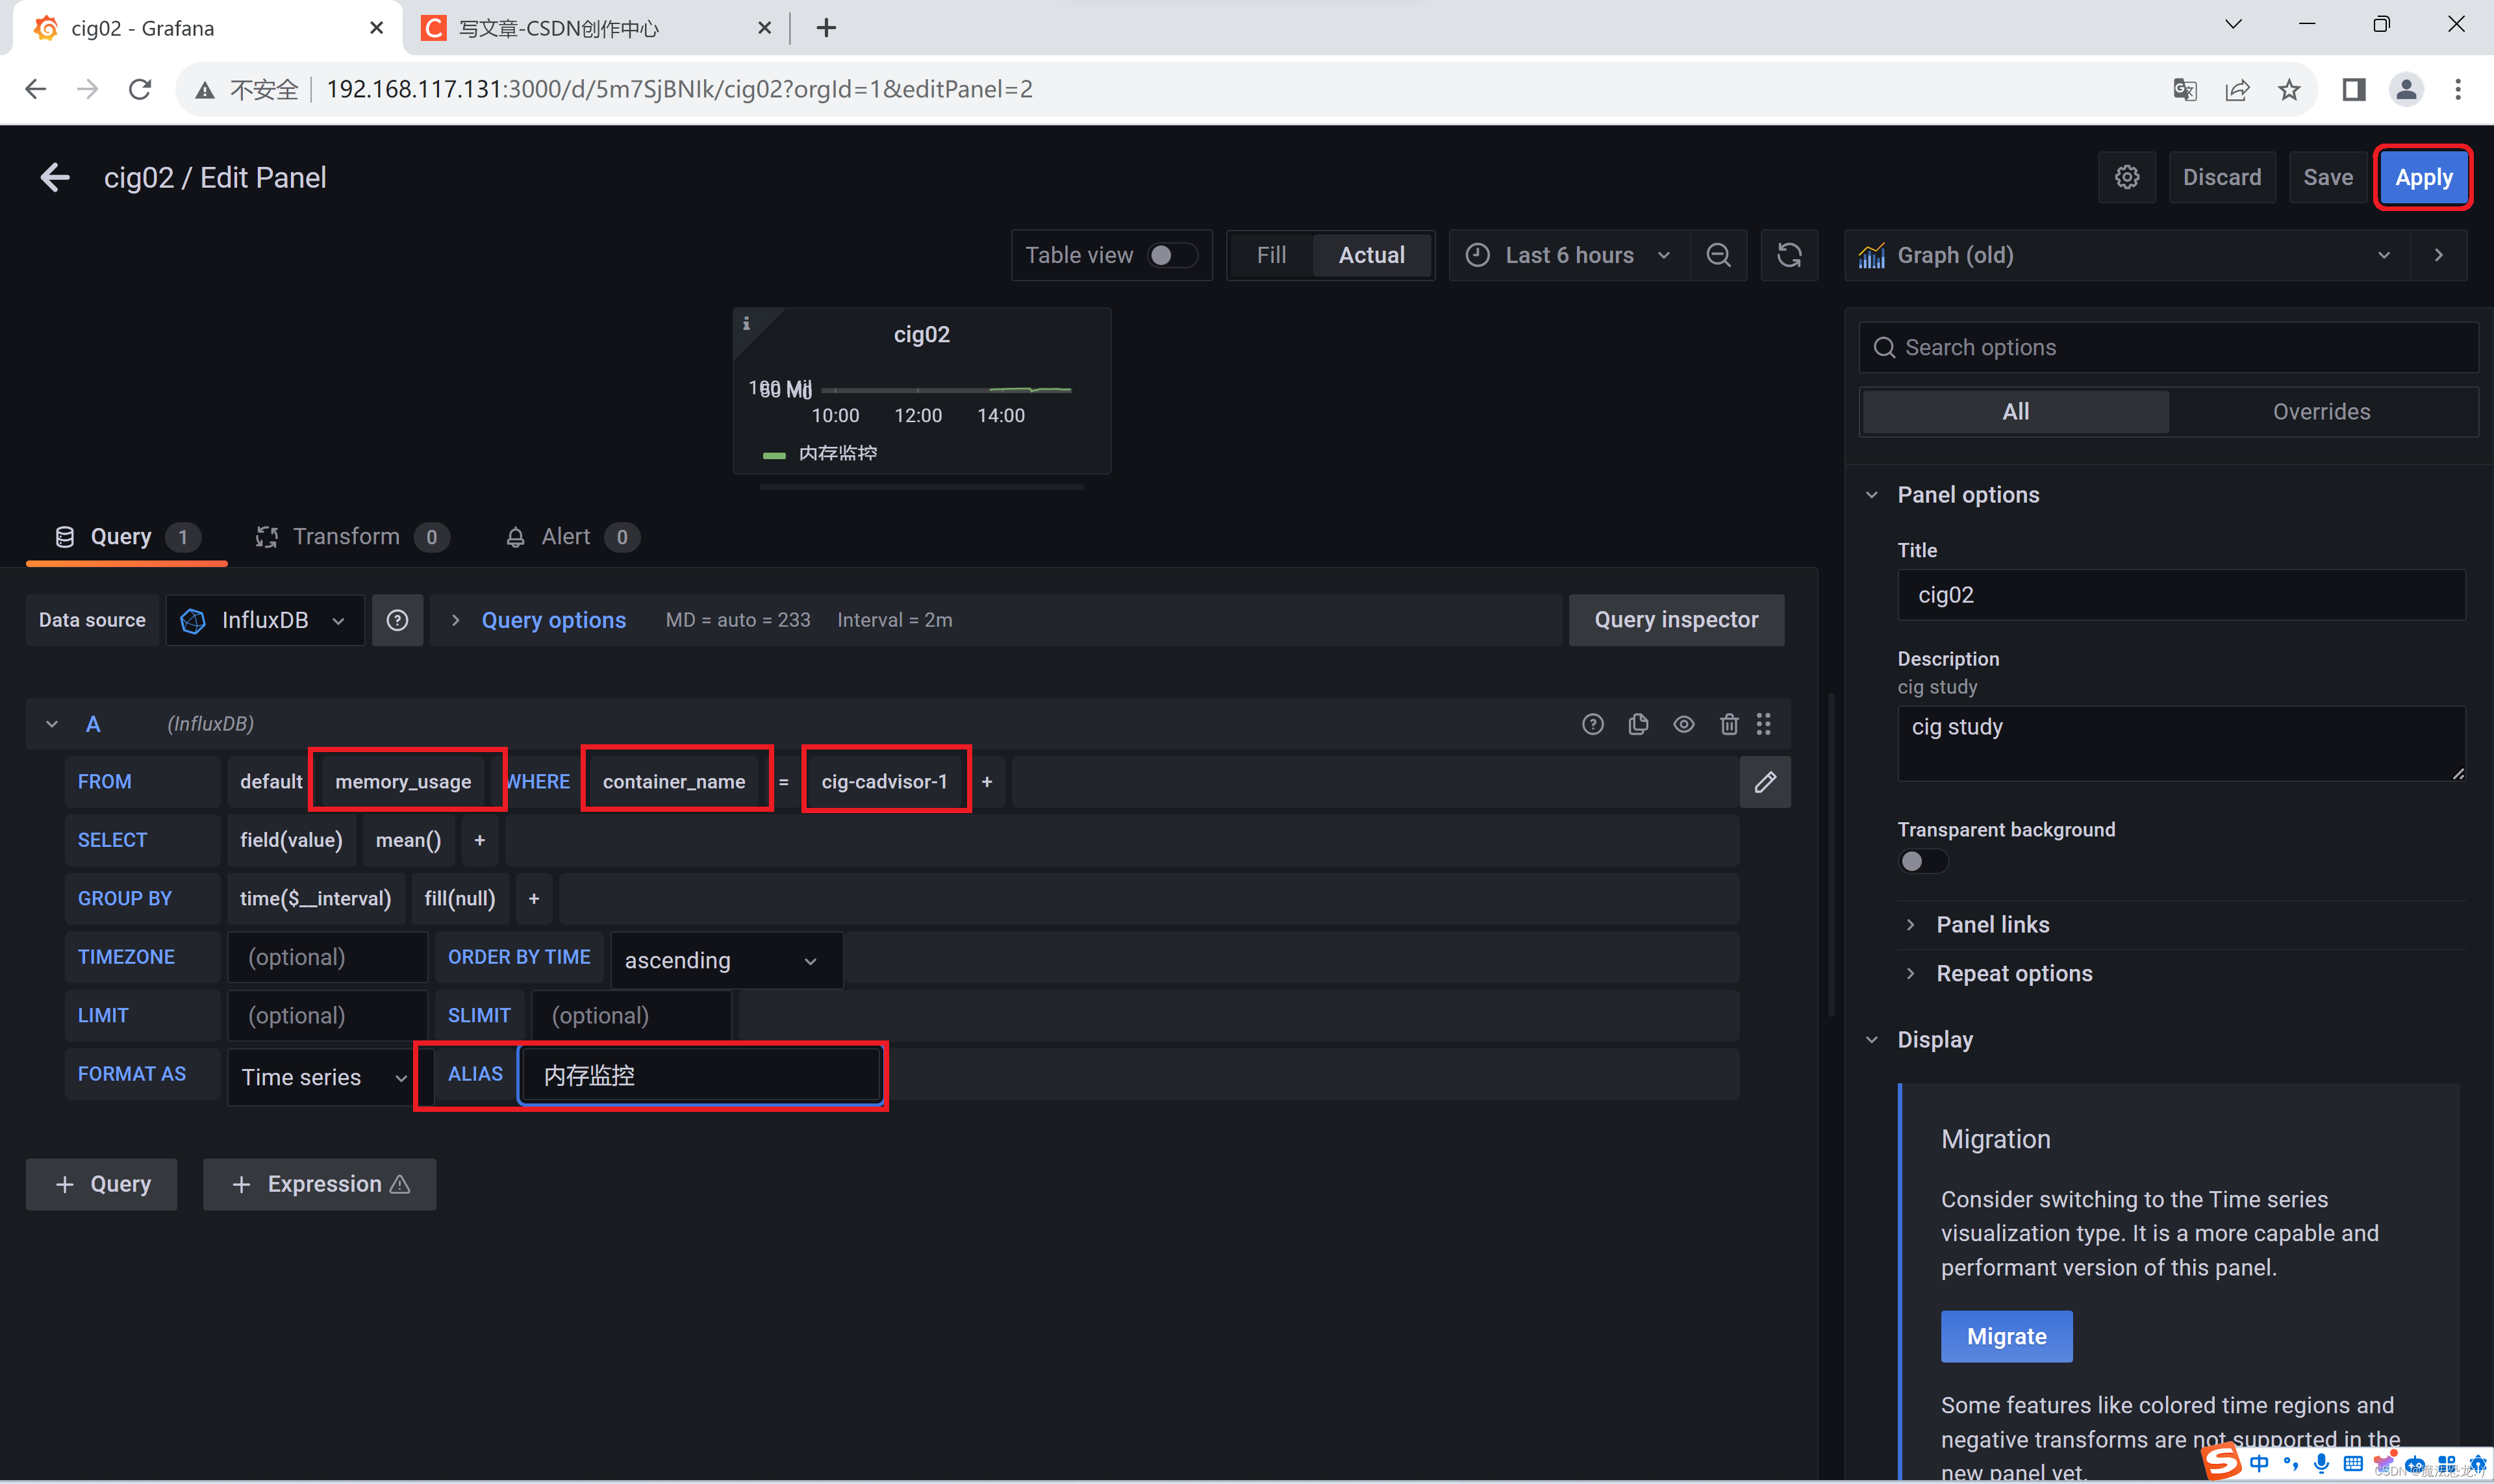The image size is (2494, 1484).
Task: Open the Last 6 hours time picker
Action: 1569,255
